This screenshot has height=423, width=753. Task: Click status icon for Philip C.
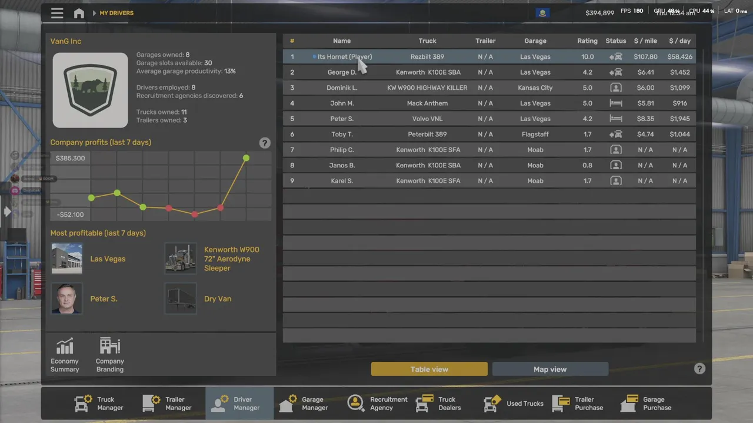point(616,150)
